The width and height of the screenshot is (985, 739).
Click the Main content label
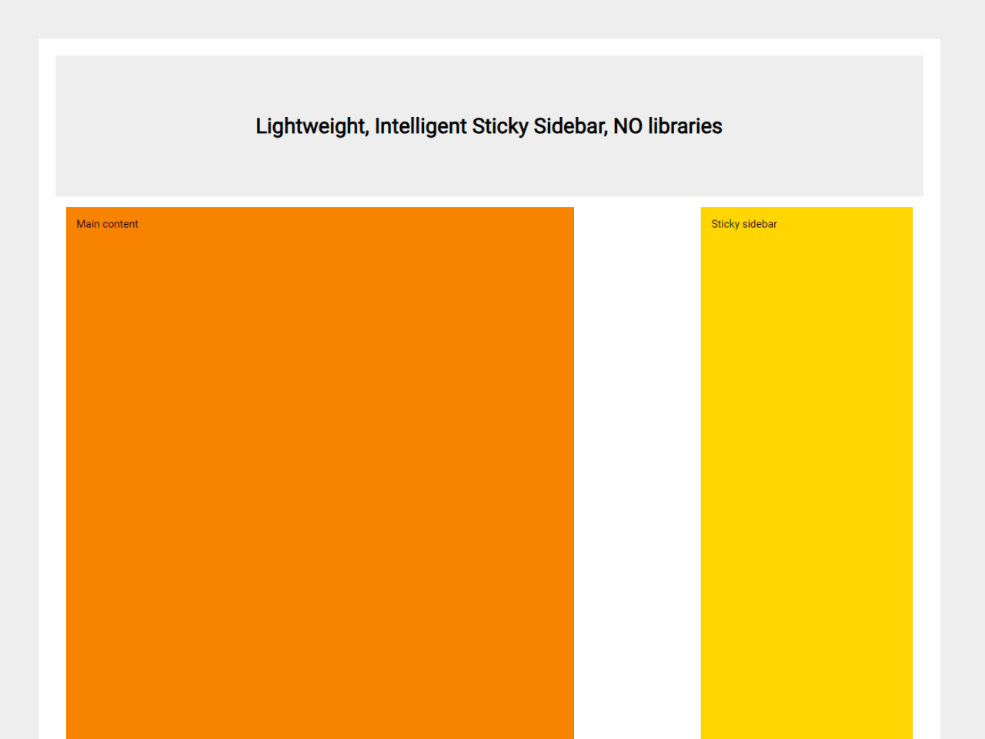tap(108, 224)
